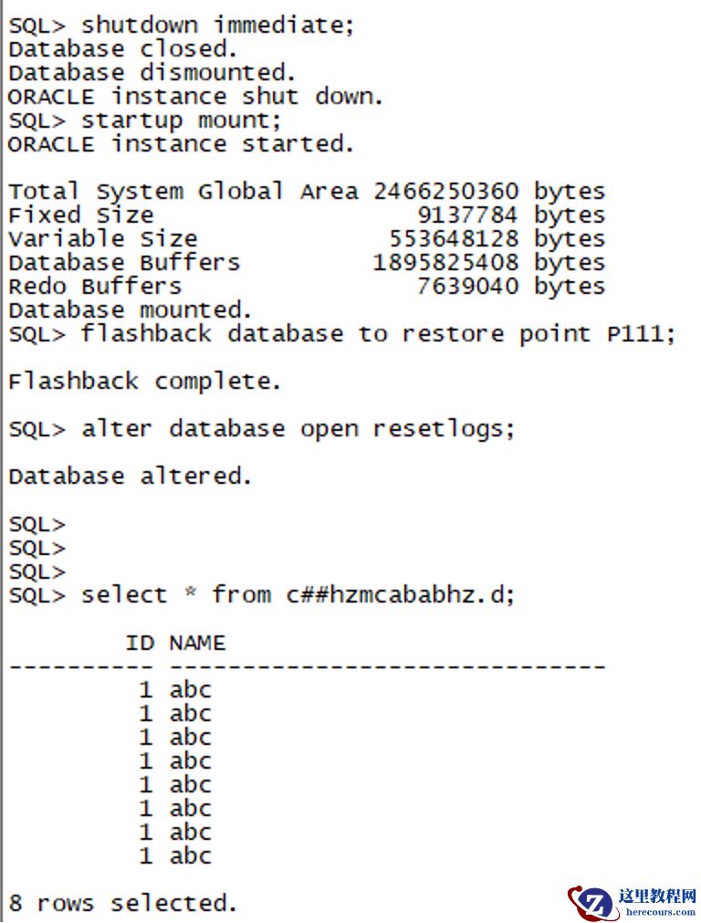The image size is (701, 923).
Task: Click the "shutdown immediate;" command line
Action: (x=217, y=25)
